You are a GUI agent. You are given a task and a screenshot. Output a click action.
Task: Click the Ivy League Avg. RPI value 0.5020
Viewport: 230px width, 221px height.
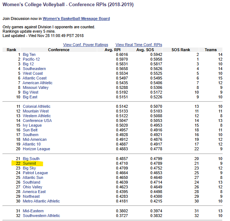[122, 125]
